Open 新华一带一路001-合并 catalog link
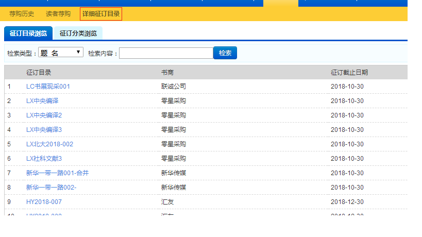422x237 pixels. point(57,173)
